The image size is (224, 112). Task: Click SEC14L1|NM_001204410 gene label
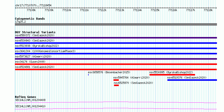tap(30, 106)
